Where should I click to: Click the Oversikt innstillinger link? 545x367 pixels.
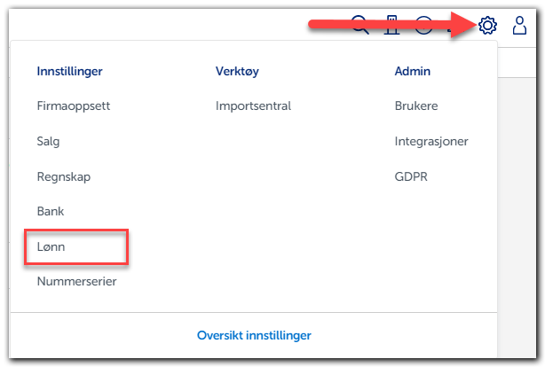[254, 335]
